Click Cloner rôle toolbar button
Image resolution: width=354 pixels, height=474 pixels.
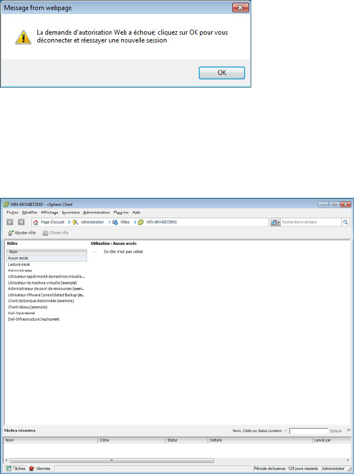(55, 233)
